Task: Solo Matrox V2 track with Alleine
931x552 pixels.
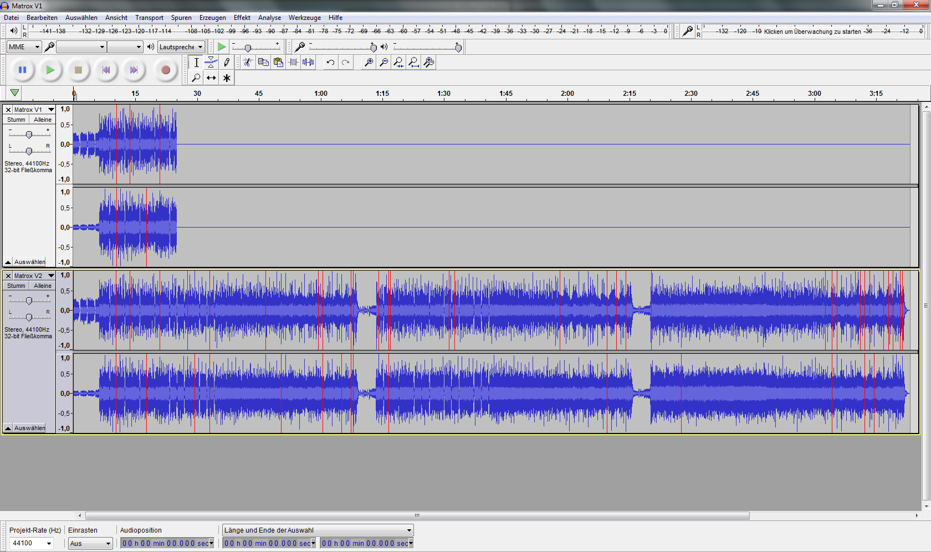Action: (43, 286)
